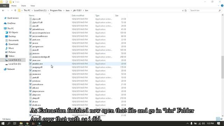Click the Program Files breadcrumb
This screenshot has width=224, height=126.
(x=56, y=10)
